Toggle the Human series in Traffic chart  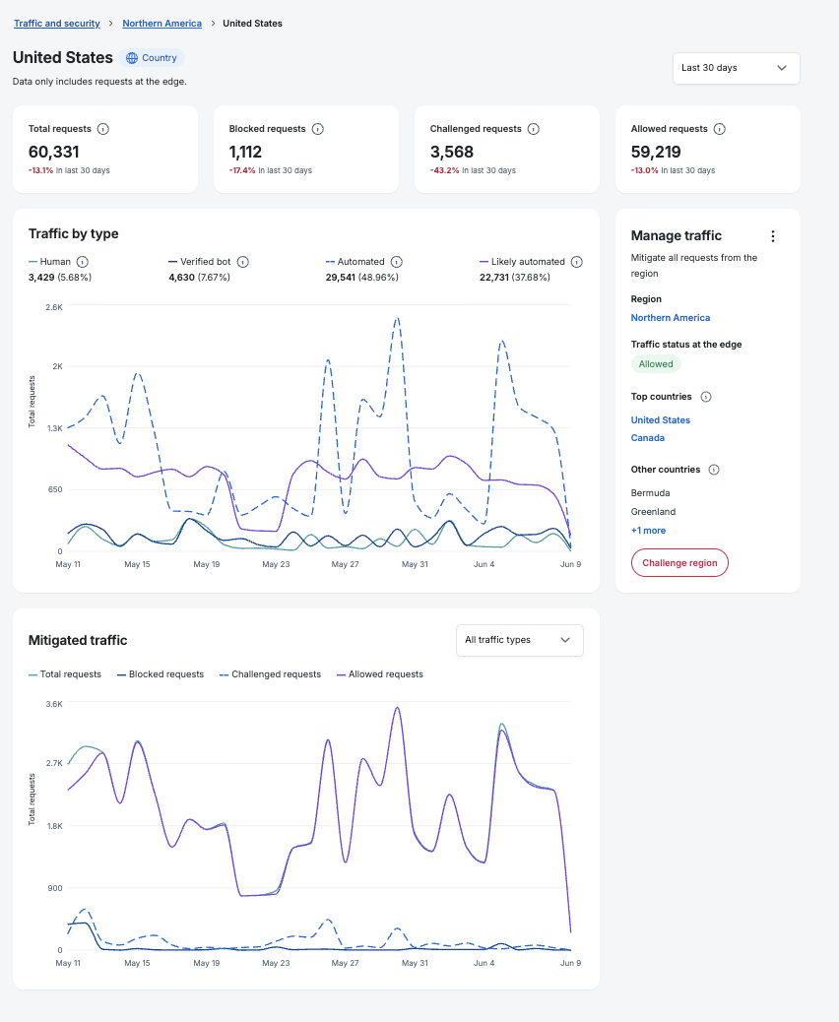click(x=49, y=261)
